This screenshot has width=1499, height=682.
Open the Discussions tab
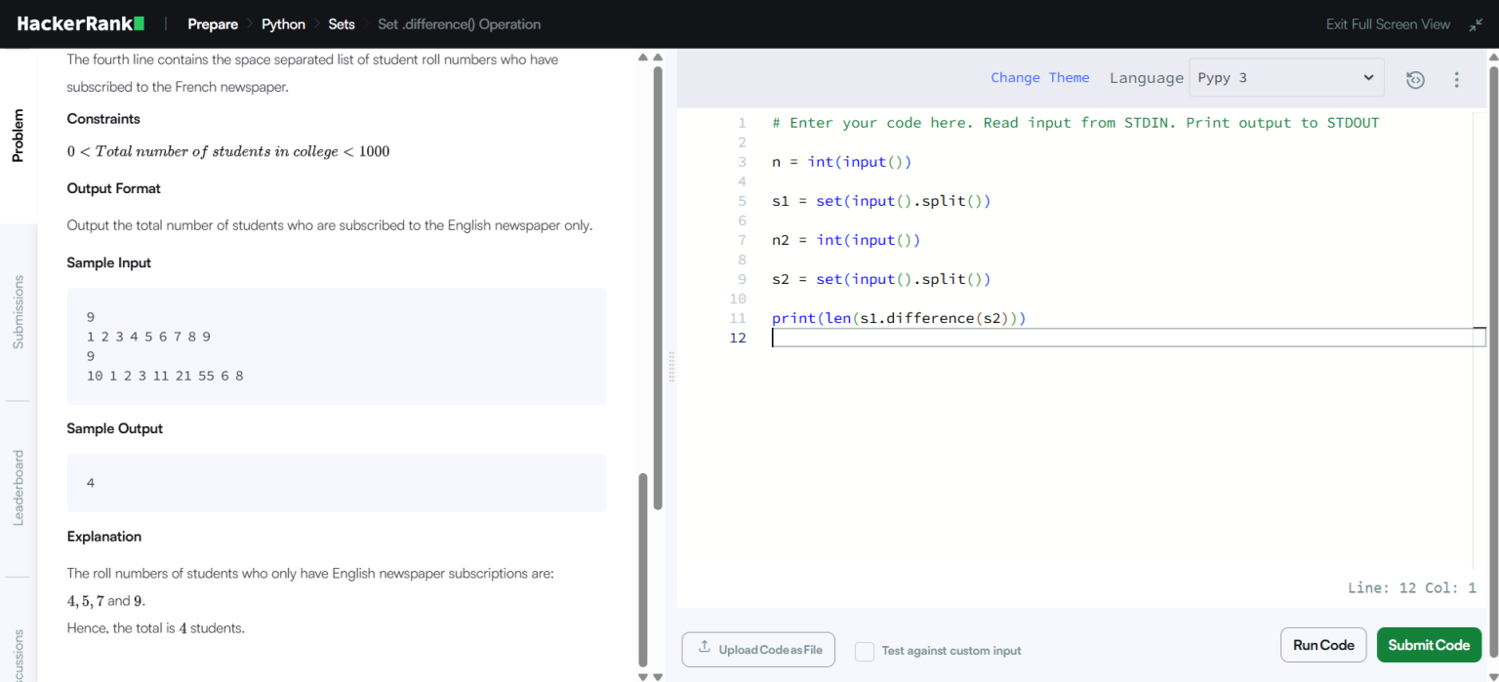[x=17, y=652]
